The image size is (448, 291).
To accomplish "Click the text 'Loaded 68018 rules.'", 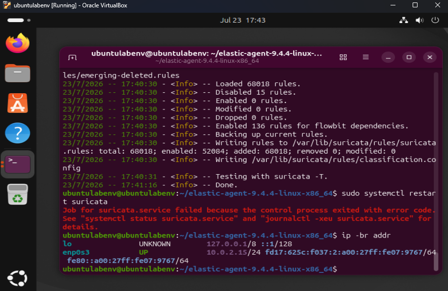I will pos(258,84).
